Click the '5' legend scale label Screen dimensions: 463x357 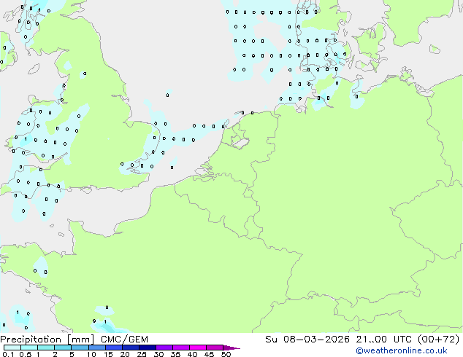click(72, 354)
